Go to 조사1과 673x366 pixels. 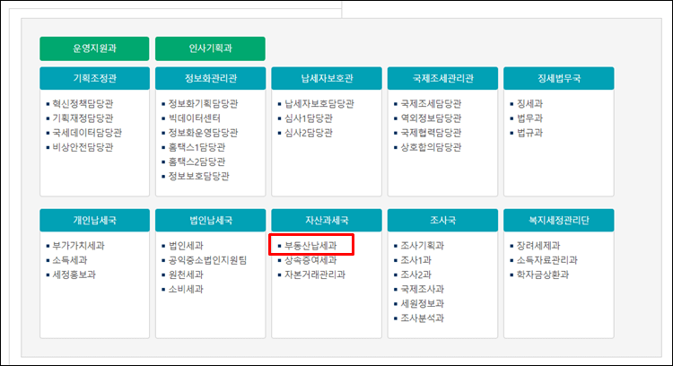415,260
